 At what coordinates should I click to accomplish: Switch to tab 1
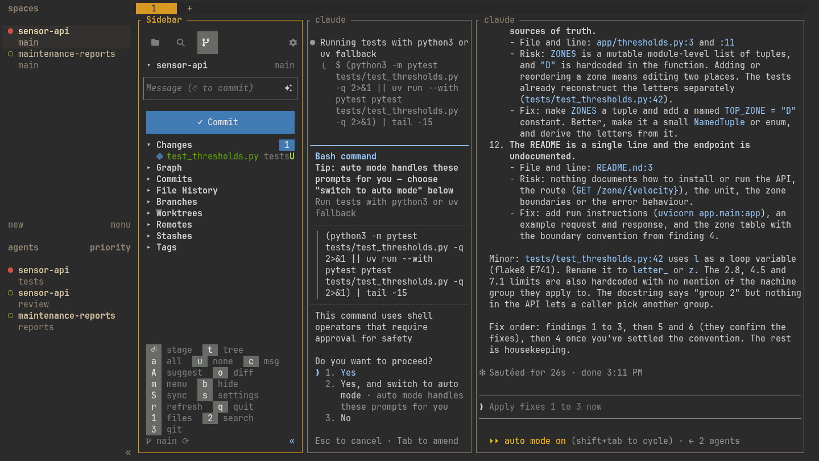(156, 9)
